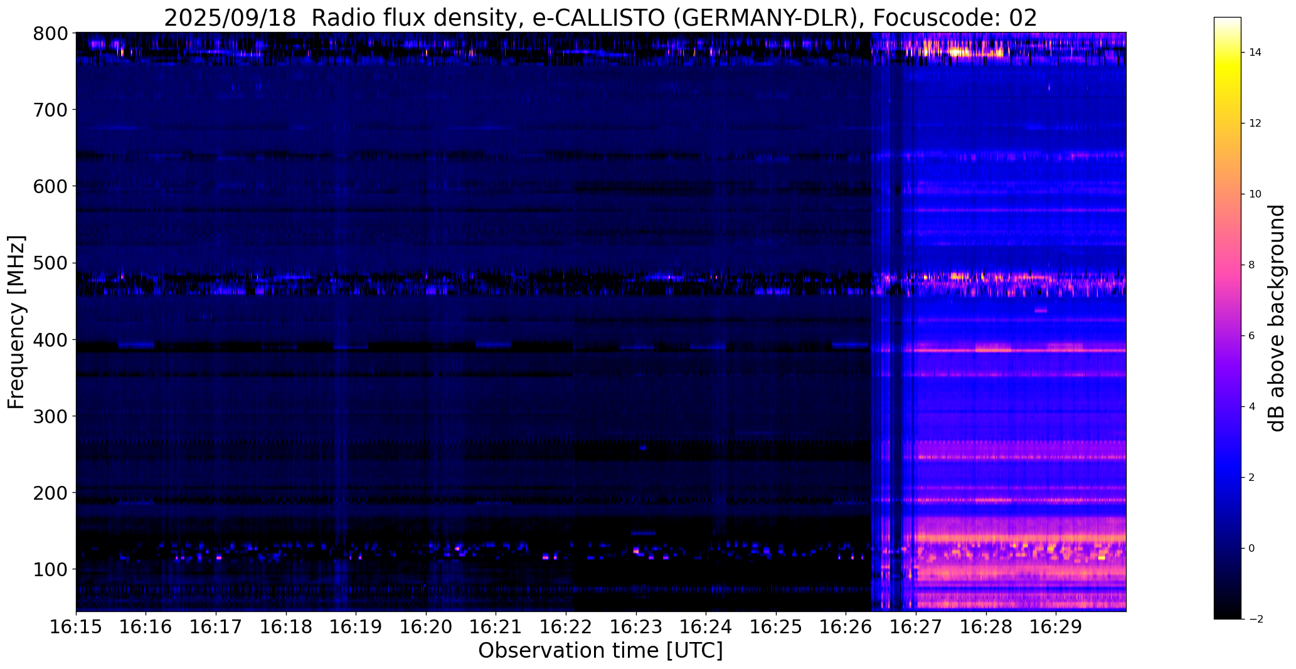Click the 300 frequency tick label
1296x669 pixels.
(x=50, y=416)
